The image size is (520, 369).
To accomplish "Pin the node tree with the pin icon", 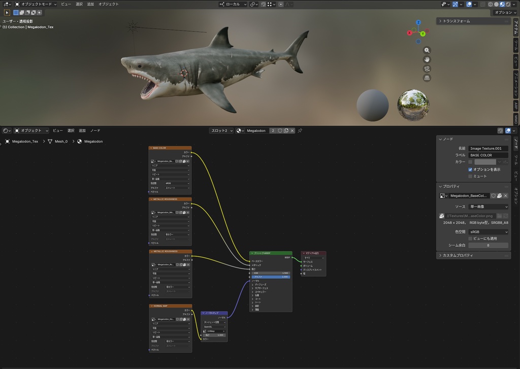I will [x=300, y=130].
